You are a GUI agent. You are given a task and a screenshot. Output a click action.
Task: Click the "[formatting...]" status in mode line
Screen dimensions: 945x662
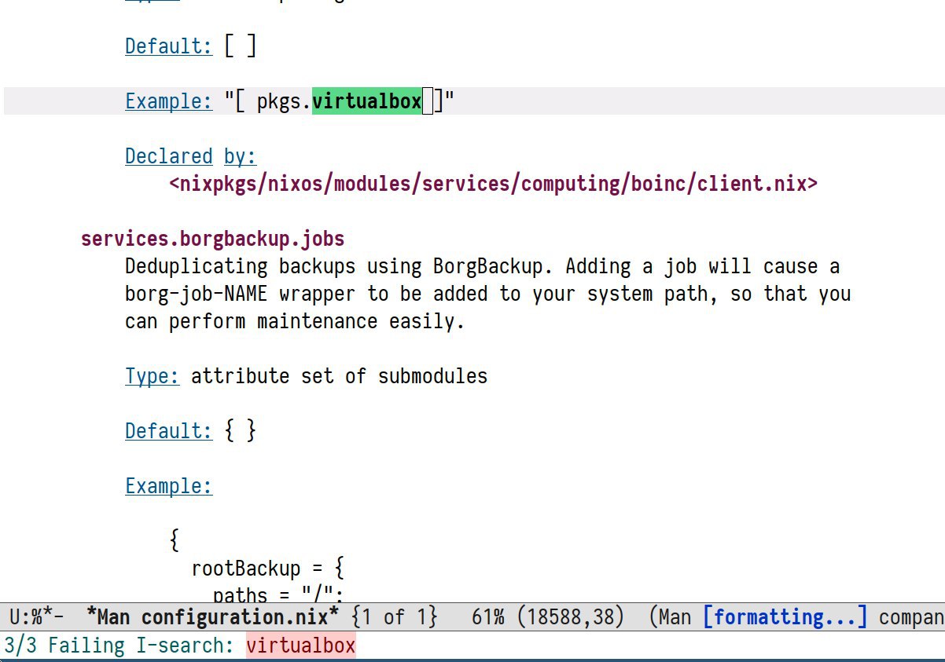pyautogui.click(x=785, y=616)
